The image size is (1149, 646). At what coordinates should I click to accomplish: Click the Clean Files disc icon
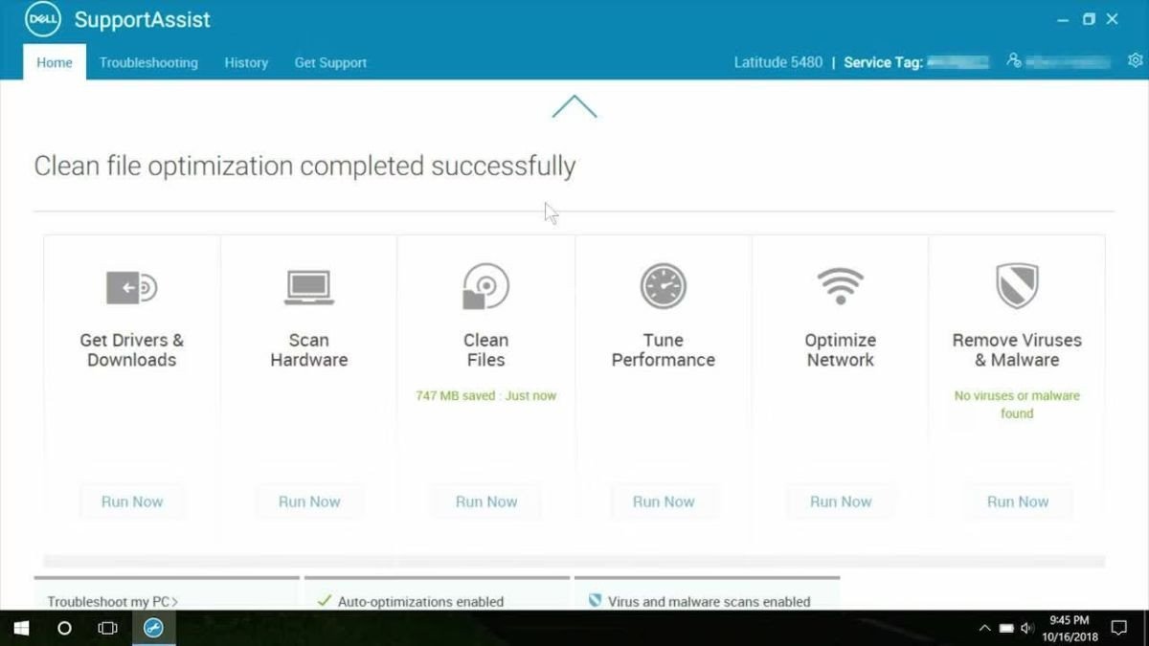tap(485, 287)
